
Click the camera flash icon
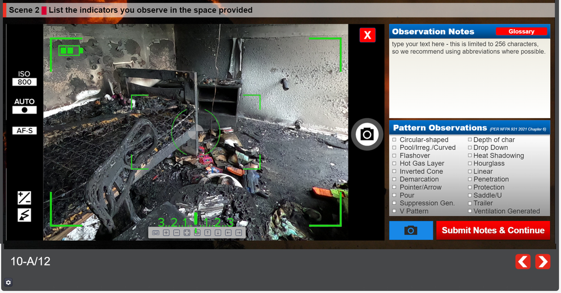24,215
